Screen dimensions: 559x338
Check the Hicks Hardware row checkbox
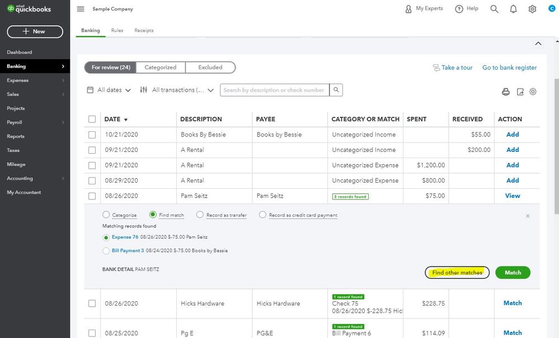click(92, 303)
